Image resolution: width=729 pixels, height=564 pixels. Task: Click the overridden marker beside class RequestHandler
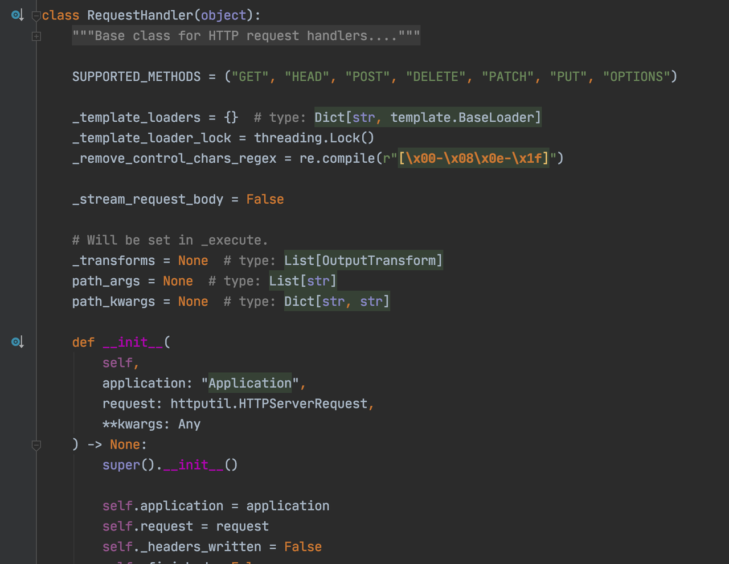click(17, 15)
